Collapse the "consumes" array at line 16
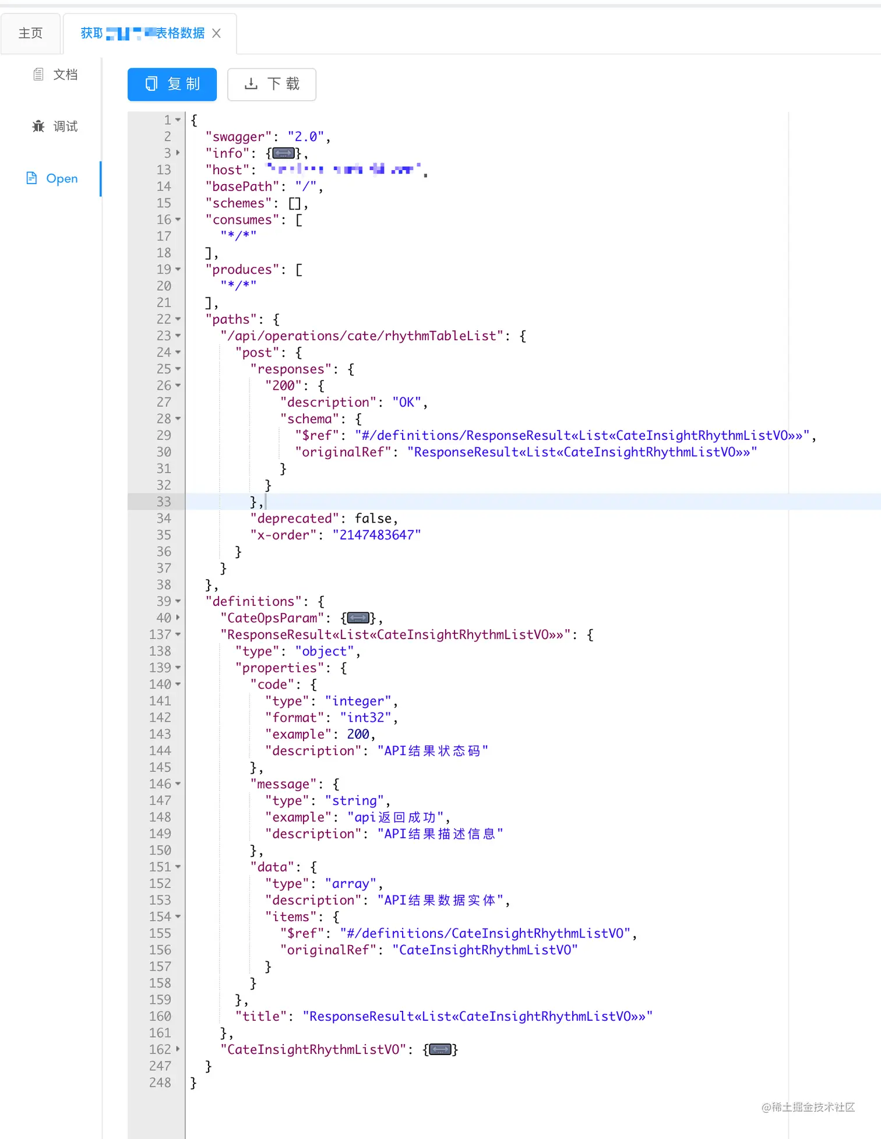Image resolution: width=881 pixels, height=1139 pixels. click(x=178, y=220)
